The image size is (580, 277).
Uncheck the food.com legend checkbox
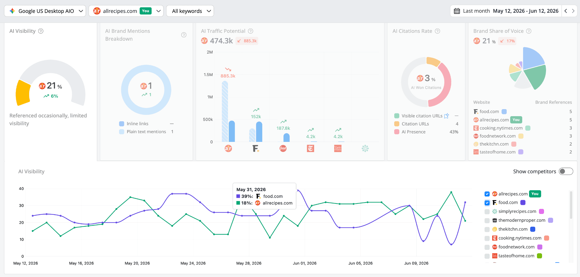coord(487,203)
